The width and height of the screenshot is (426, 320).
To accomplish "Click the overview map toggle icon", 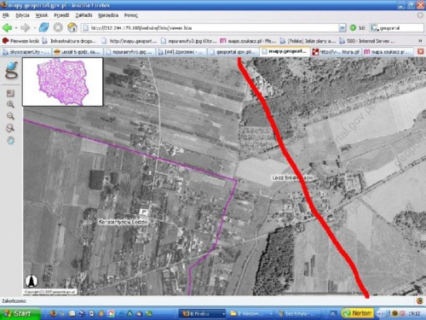I will pos(10,93).
